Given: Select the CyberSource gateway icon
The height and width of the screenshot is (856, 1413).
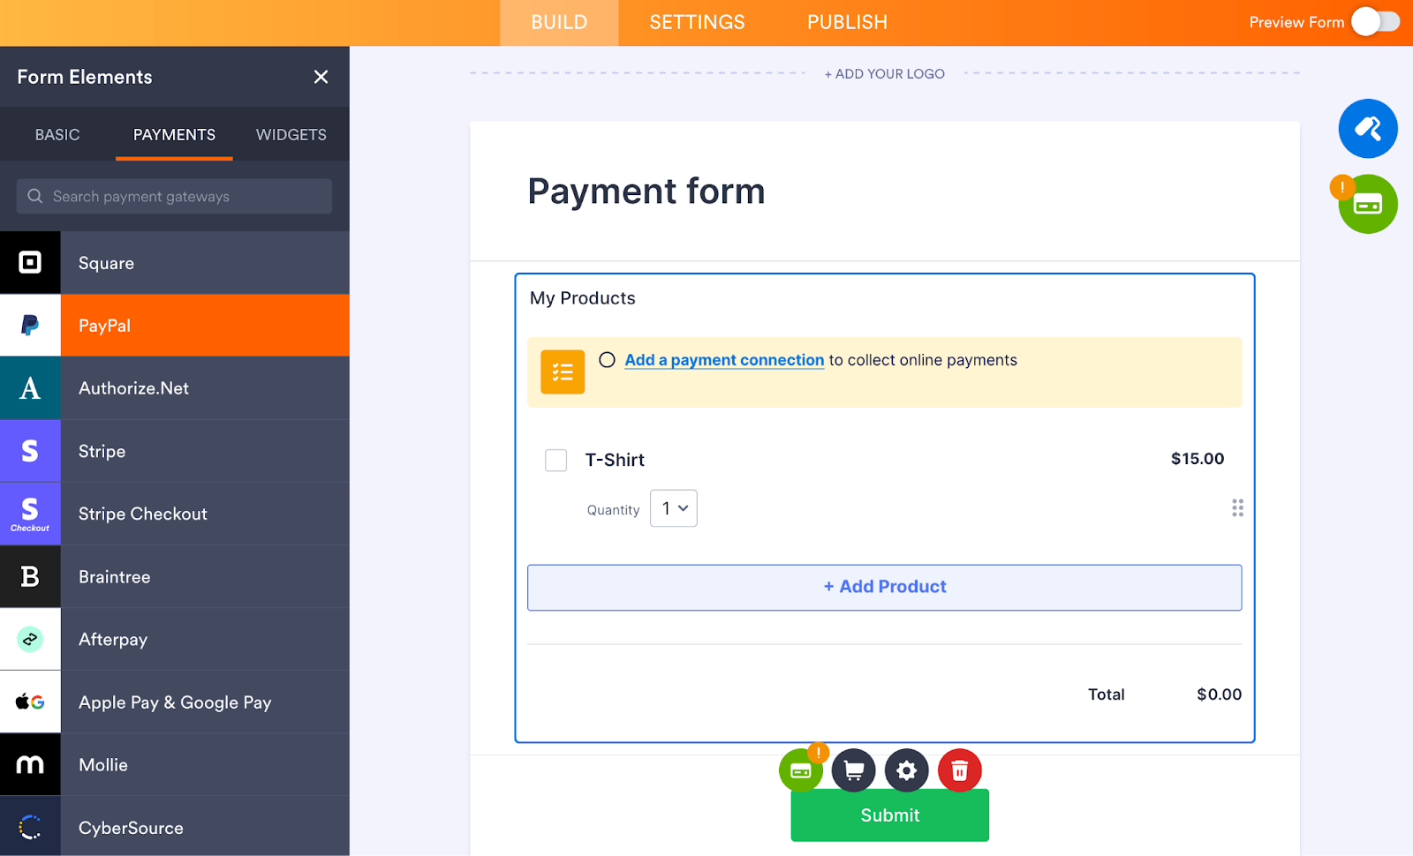Looking at the screenshot, I should [x=30, y=827].
